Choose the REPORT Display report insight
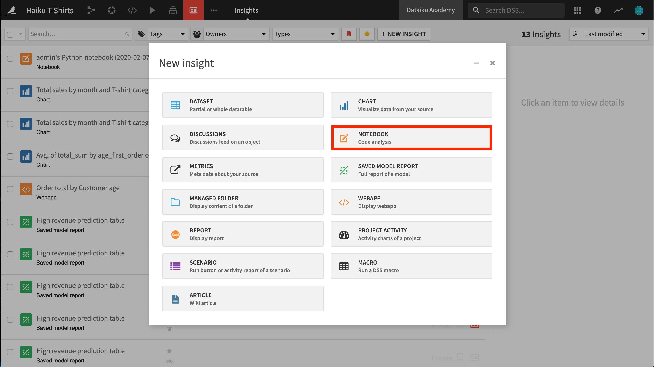 point(243,234)
